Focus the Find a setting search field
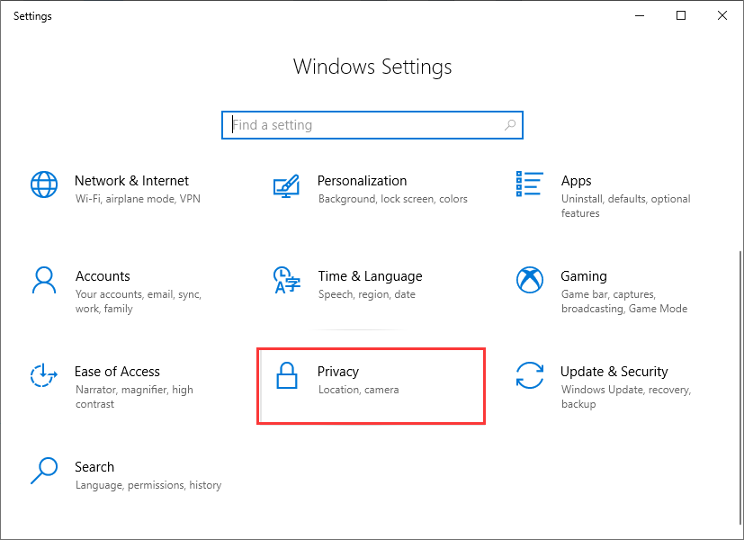The width and height of the screenshot is (744, 540). [x=372, y=125]
